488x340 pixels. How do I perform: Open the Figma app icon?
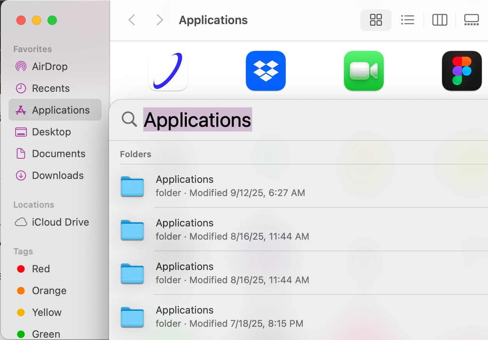[462, 71]
